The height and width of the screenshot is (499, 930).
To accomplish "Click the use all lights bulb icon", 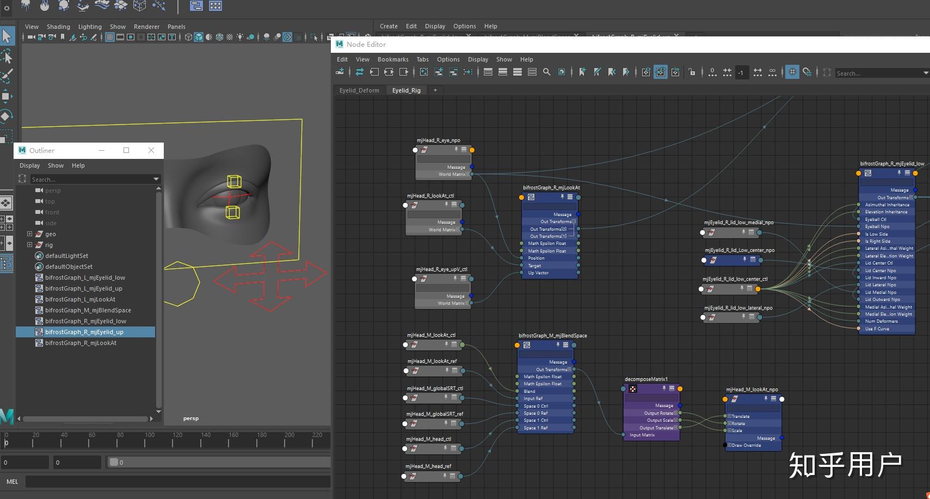I will coord(239,37).
